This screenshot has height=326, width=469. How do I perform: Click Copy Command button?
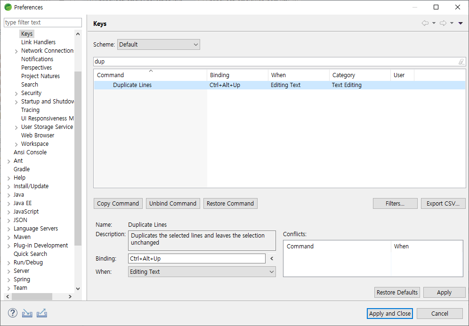118,204
